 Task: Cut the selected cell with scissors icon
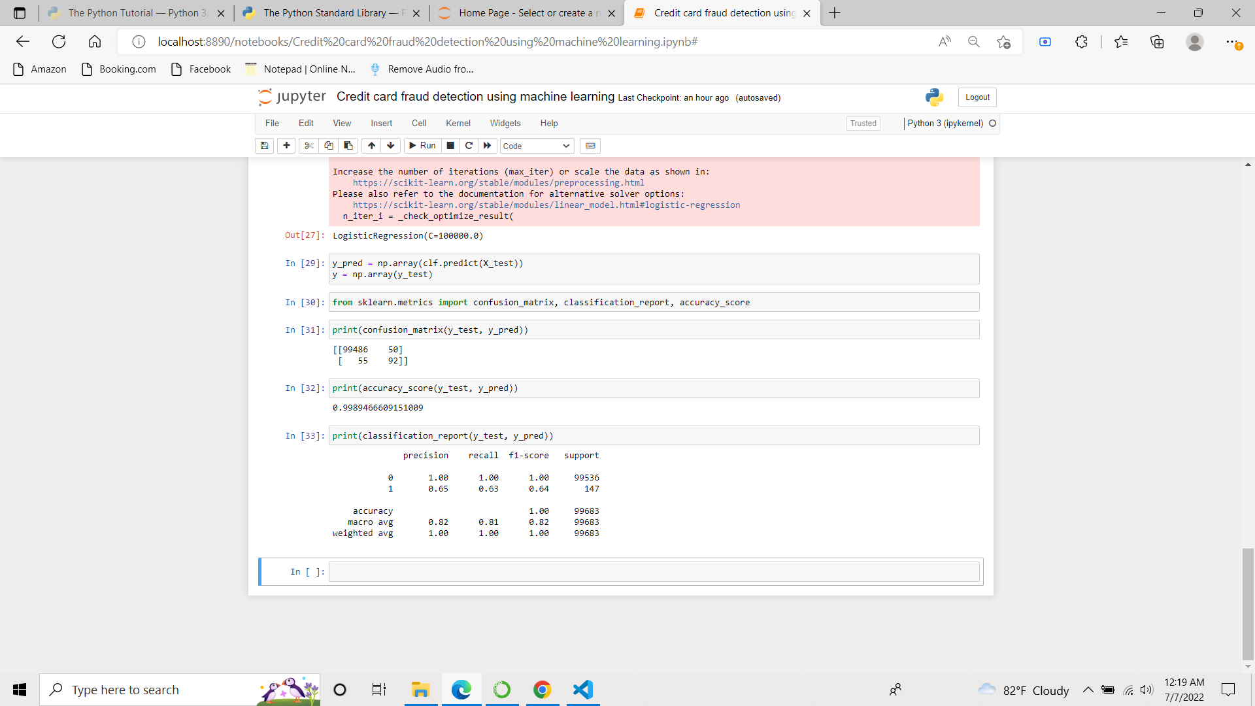(x=309, y=145)
